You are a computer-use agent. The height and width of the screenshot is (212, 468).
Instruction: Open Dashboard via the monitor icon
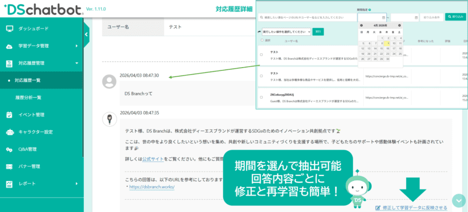10,29
